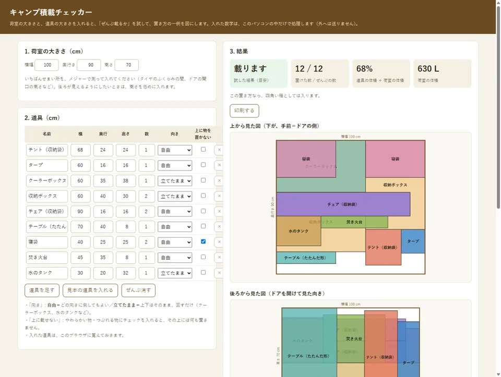501x377 pixels.
Task: Expand the 向き dropdown for テント（収納袋）
Action: coord(175,150)
